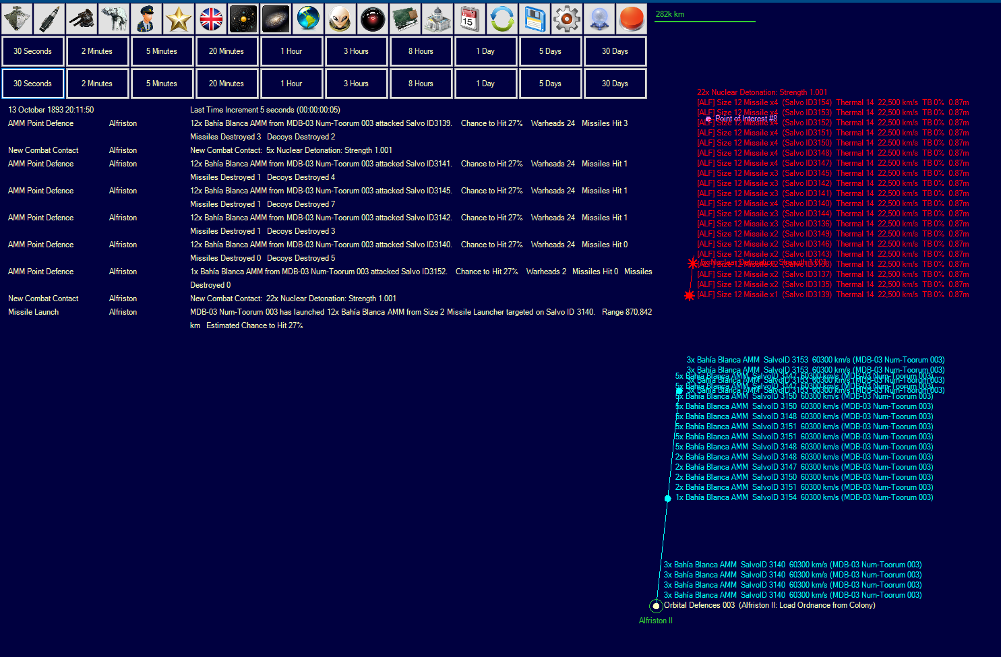The image size is (1001, 657).
Task: Advance time 1 Hour in upper row
Action: 292,51
